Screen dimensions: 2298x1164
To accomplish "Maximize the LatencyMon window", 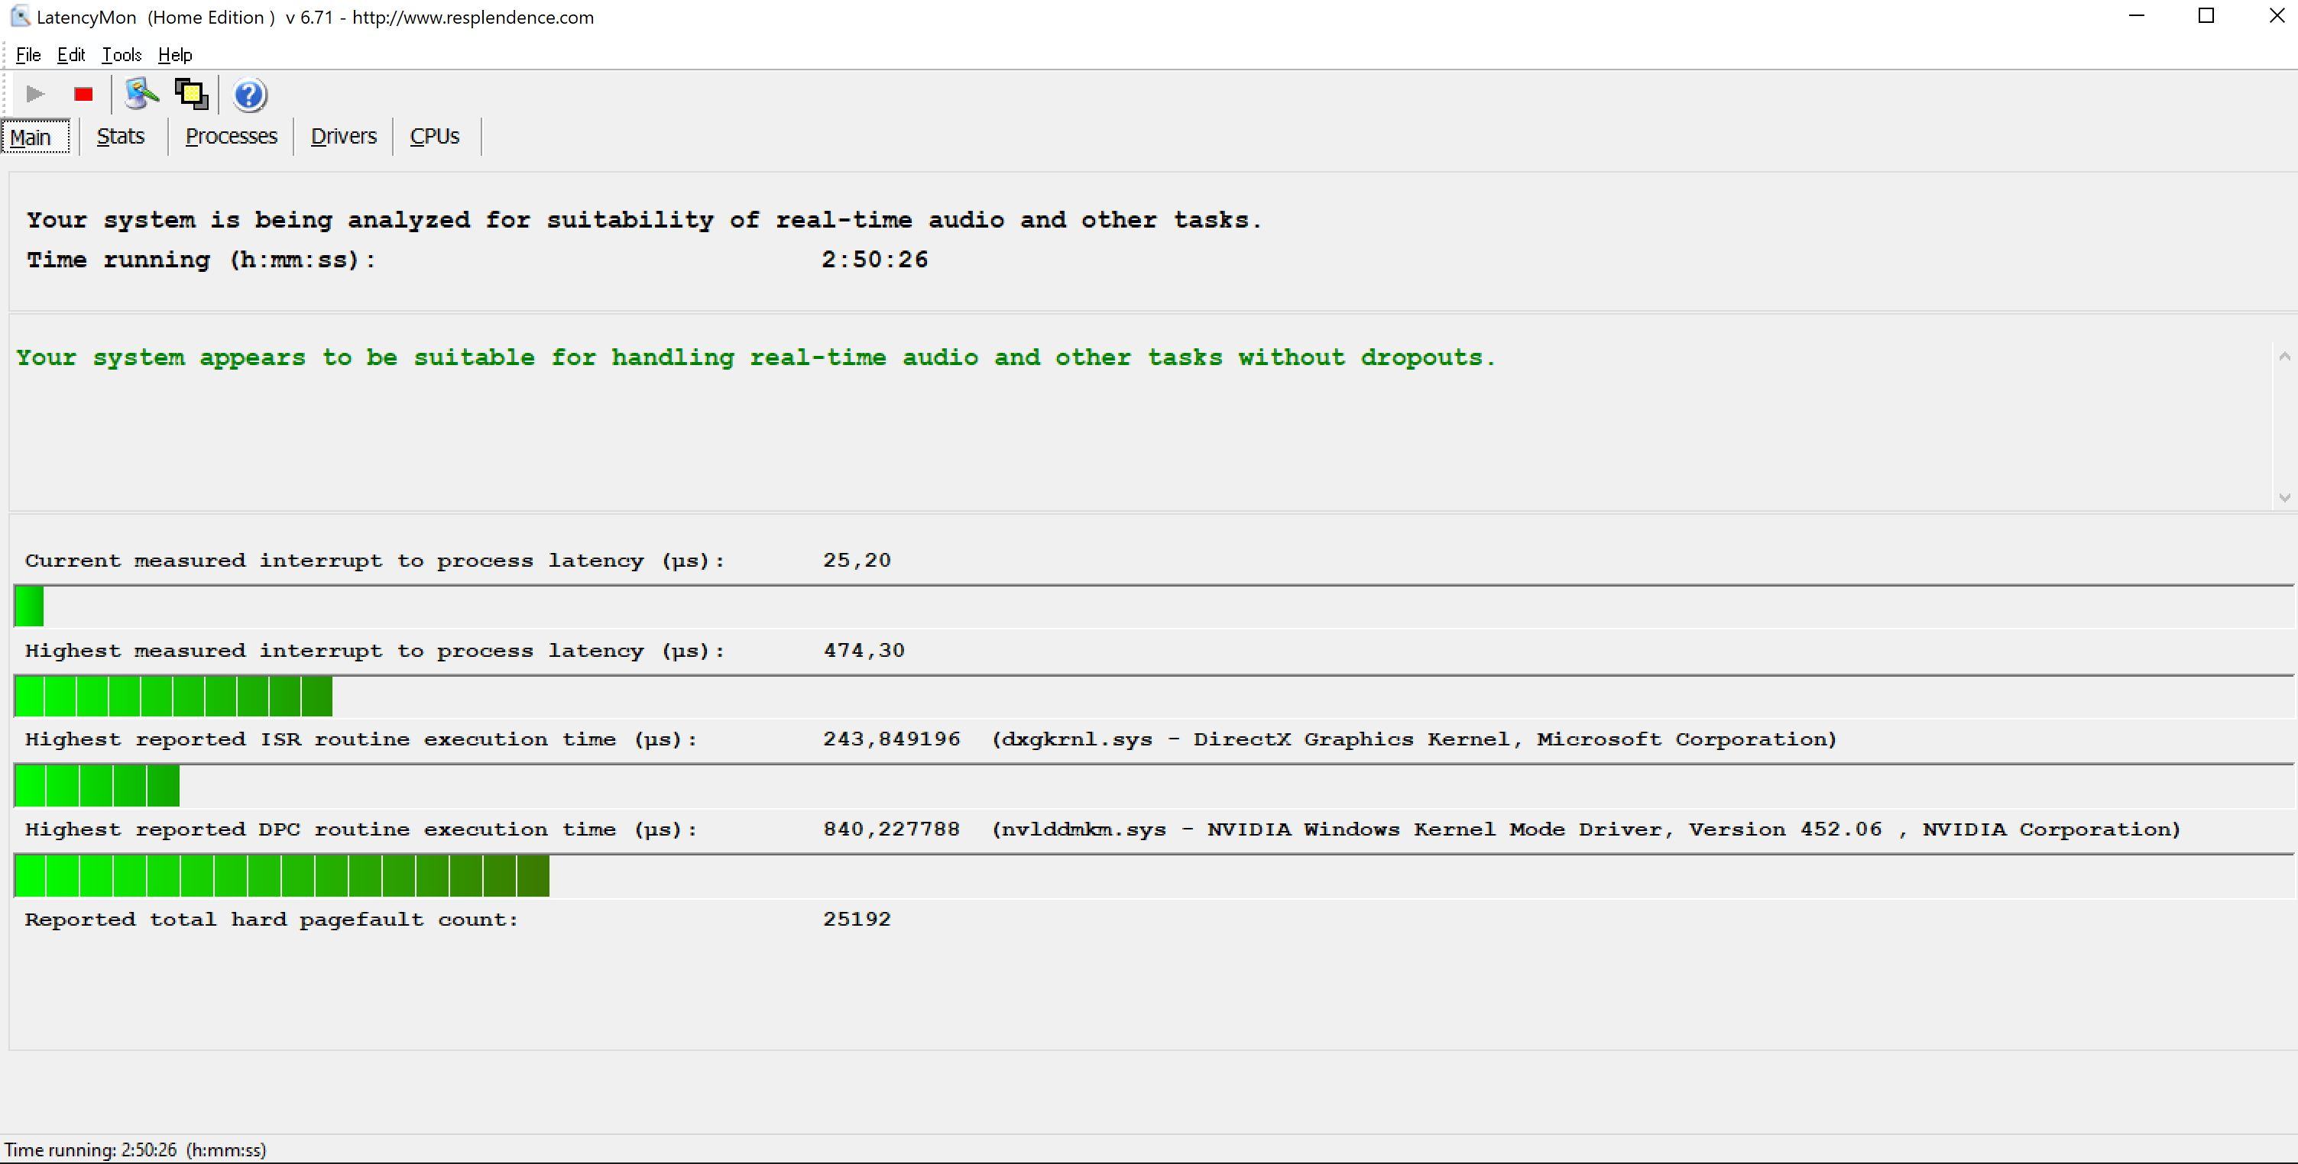I will [2206, 16].
